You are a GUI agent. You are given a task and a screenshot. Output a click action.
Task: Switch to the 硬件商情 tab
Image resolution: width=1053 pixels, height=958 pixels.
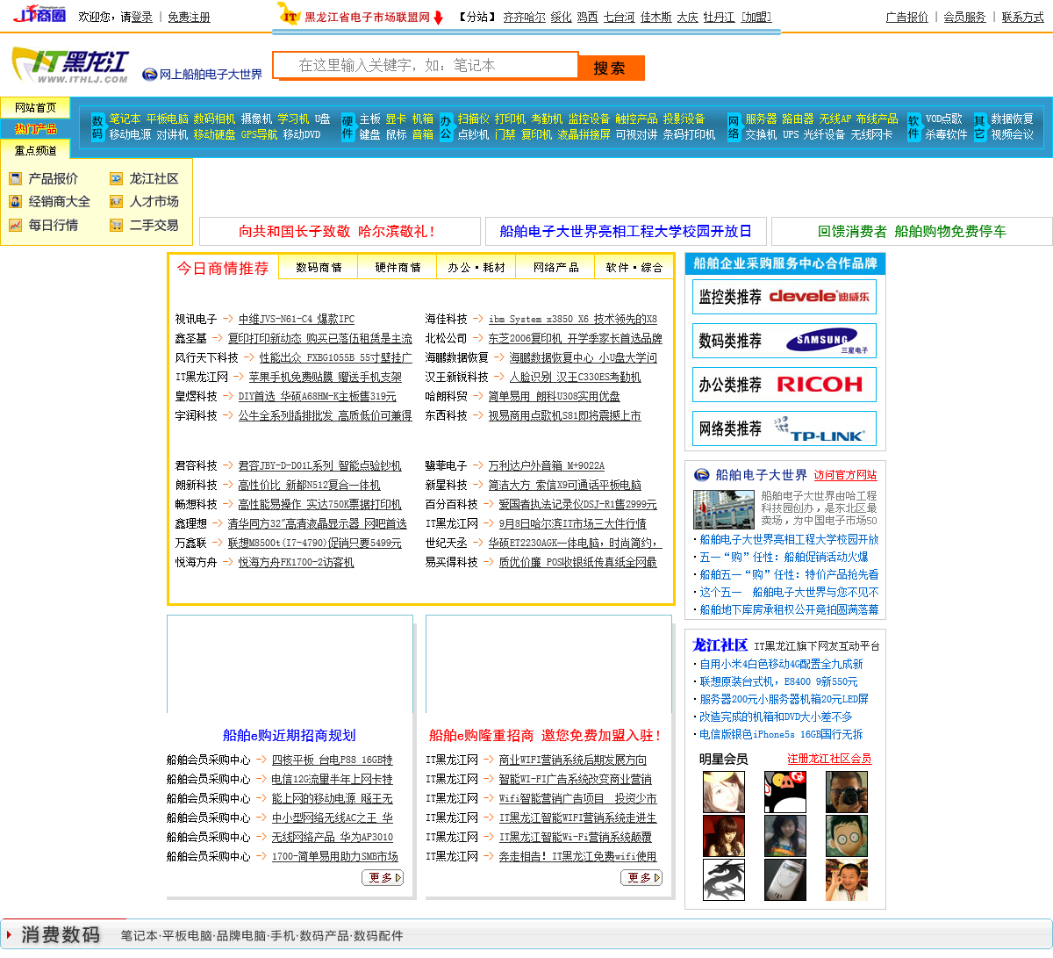[x=398, y=268]
